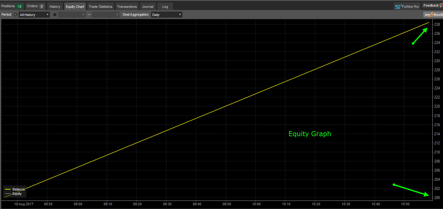Click the 238 value axis label
The width and height of the screenshot is (443, 209).
[x=437, y=24]
